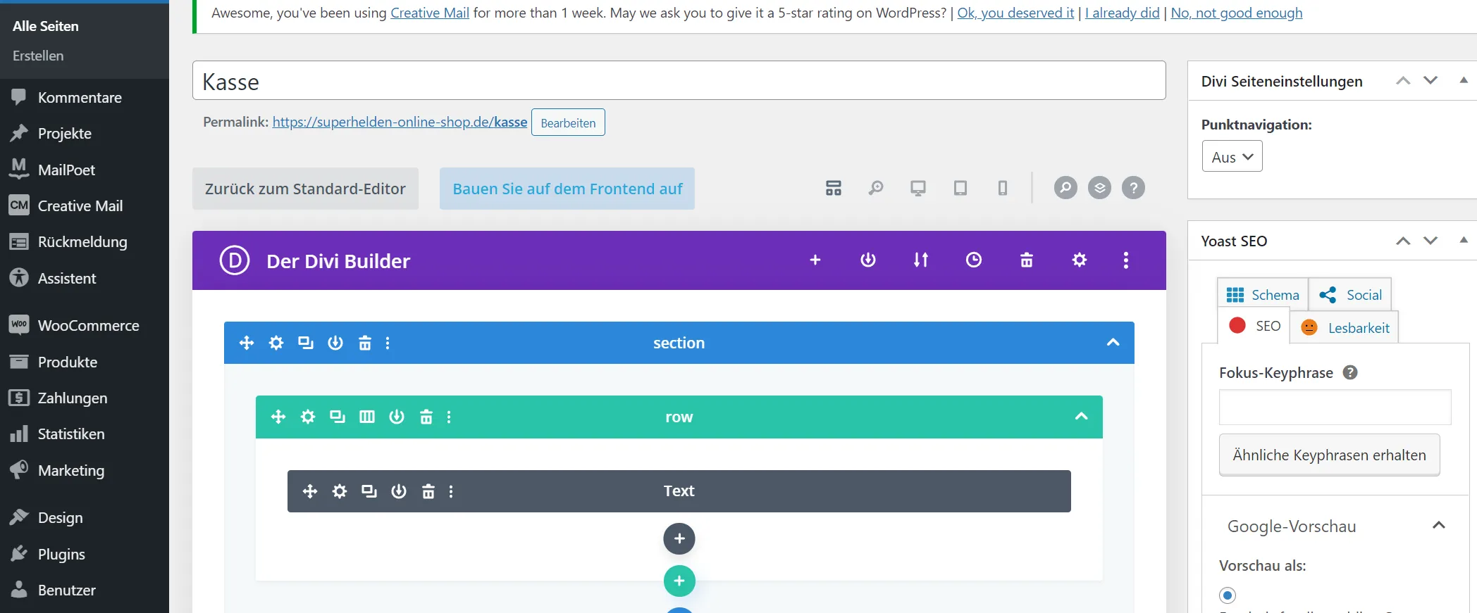Screen dimensions: 1477x613
Task: Open the permalink superhelden-online-shop.de/kasse
Action: [x=400, y=122]
